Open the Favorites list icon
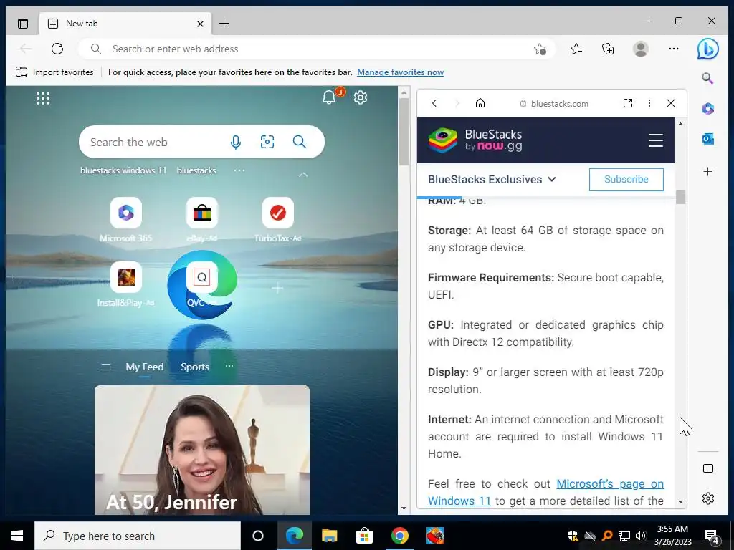The image size is (734, 550). pos(576,49)
